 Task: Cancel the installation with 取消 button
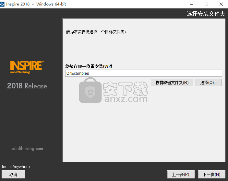coord(13,175)
